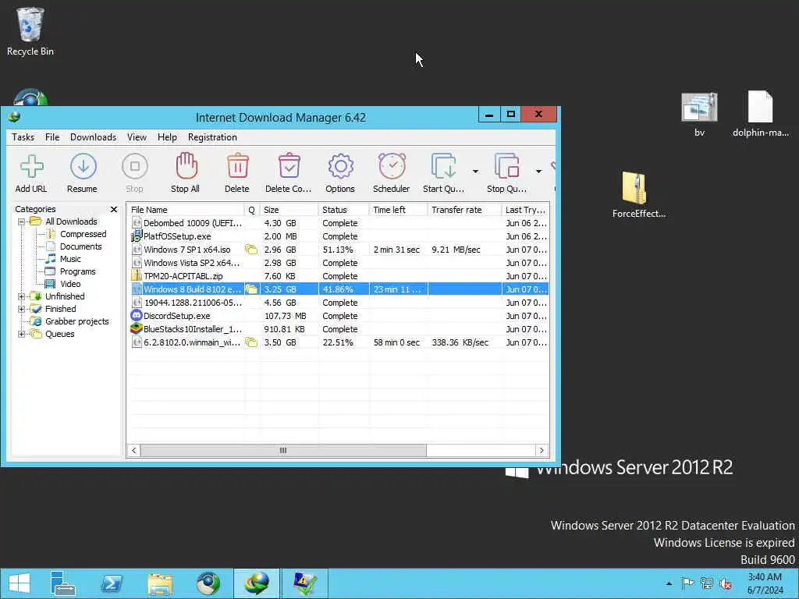
Task: Expand the Queues category
Action: [21, 334]
